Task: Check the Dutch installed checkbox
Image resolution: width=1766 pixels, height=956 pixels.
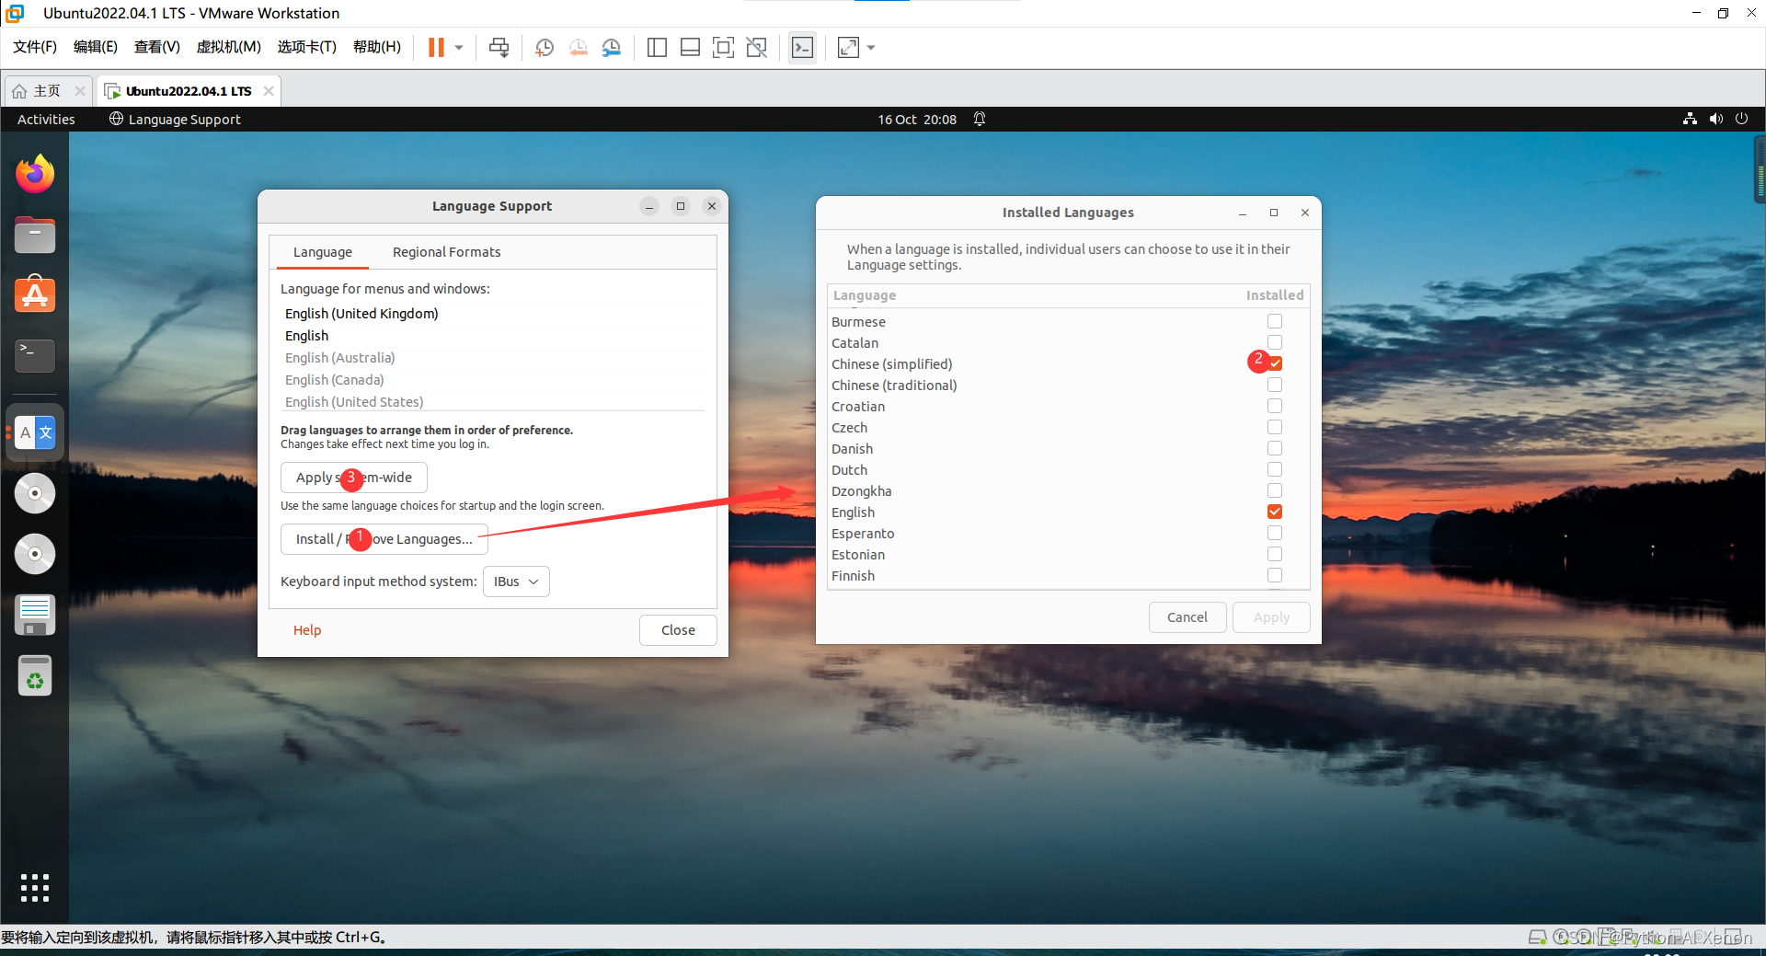Action: (1275, 469)
